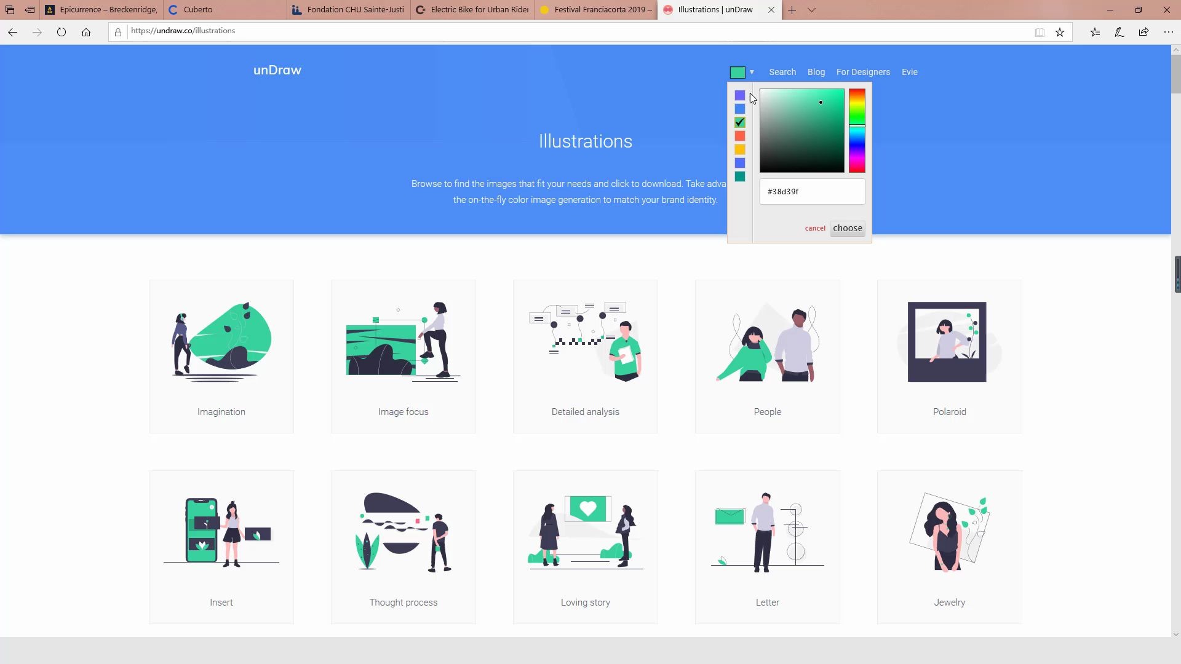
Task: View site security lock info
Action: [x=118, y=32]
